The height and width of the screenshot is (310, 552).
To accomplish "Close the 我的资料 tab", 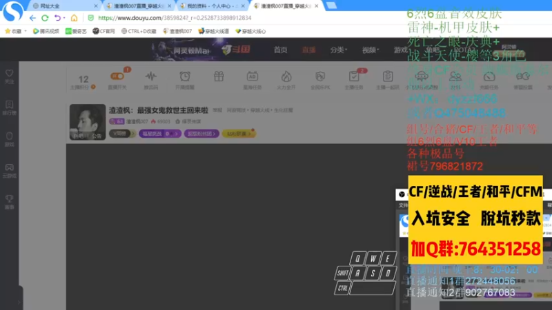I will click(x=243, y=6).
